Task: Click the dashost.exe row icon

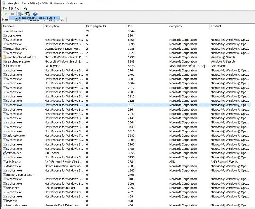Action: (x=4, y=166)
